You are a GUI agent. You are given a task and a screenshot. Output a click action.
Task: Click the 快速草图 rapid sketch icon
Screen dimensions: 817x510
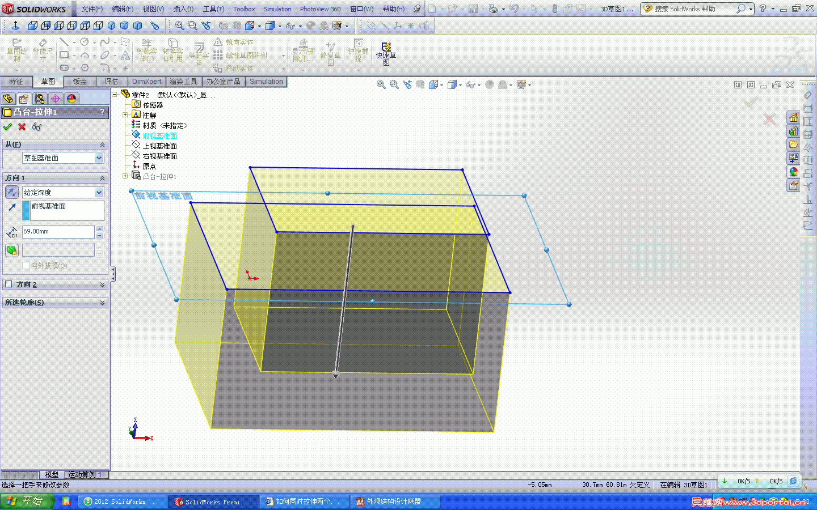pyautogui.click(x=386, y=53)
